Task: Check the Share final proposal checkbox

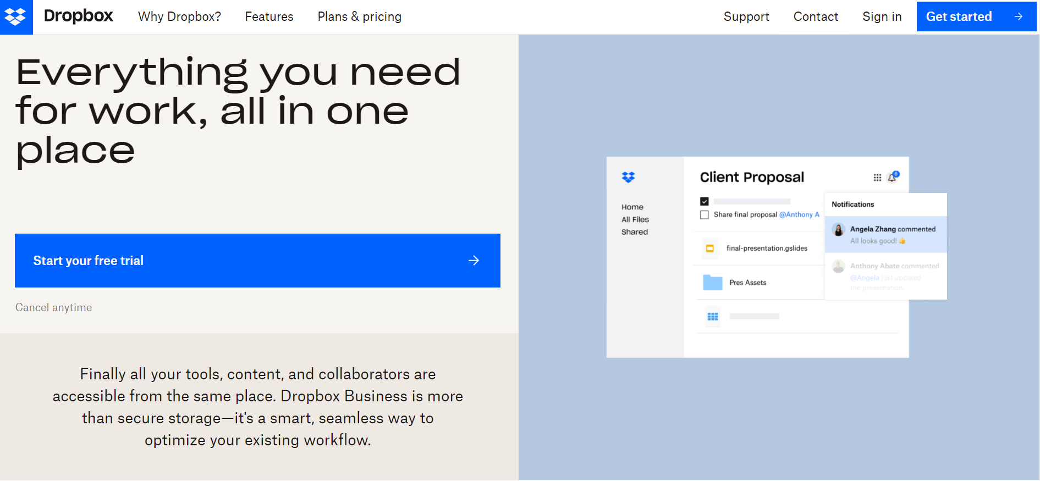Action: (x=705, y=215)
